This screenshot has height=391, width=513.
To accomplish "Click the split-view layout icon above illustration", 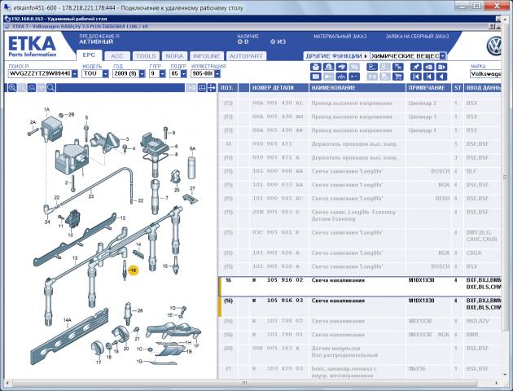I will [x=202, y=88].
